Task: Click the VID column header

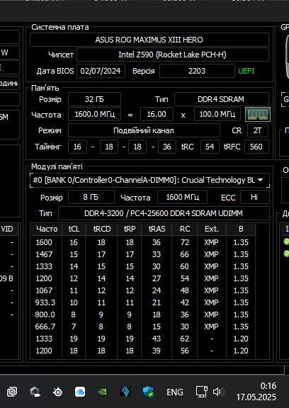Action: [x=7, y=229]
